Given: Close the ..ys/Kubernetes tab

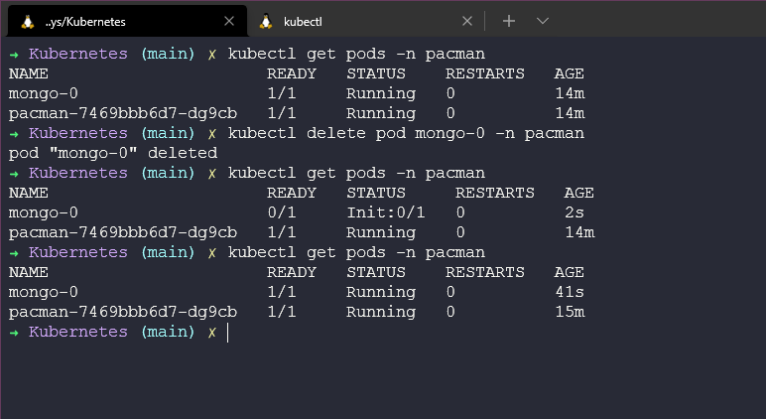Looking at the screenshot, I should (229, 21).
